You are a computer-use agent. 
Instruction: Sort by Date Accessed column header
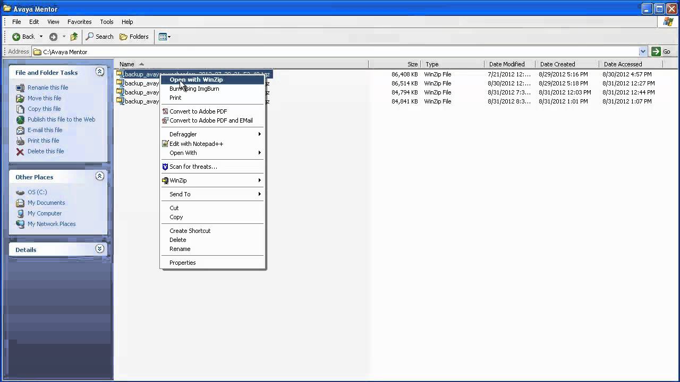tap(632, 64)
